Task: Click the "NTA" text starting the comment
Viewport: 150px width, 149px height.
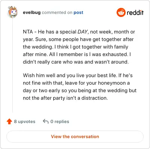Action: coord(28,32)
